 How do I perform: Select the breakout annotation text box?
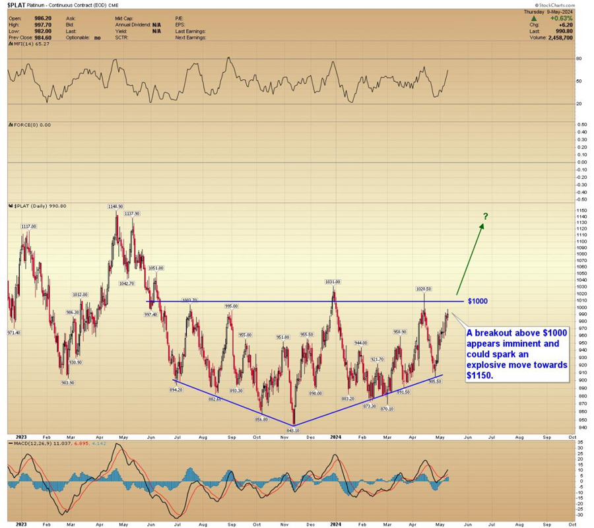coord(517,354)
